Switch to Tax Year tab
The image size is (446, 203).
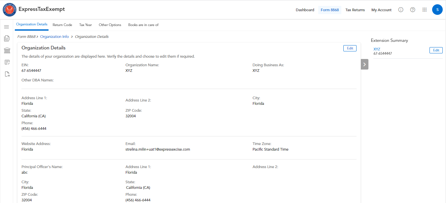(86, 25)
